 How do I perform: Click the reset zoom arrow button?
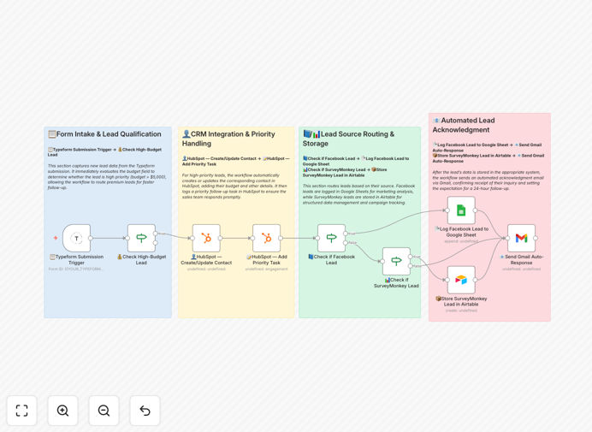tap(145, 411)
